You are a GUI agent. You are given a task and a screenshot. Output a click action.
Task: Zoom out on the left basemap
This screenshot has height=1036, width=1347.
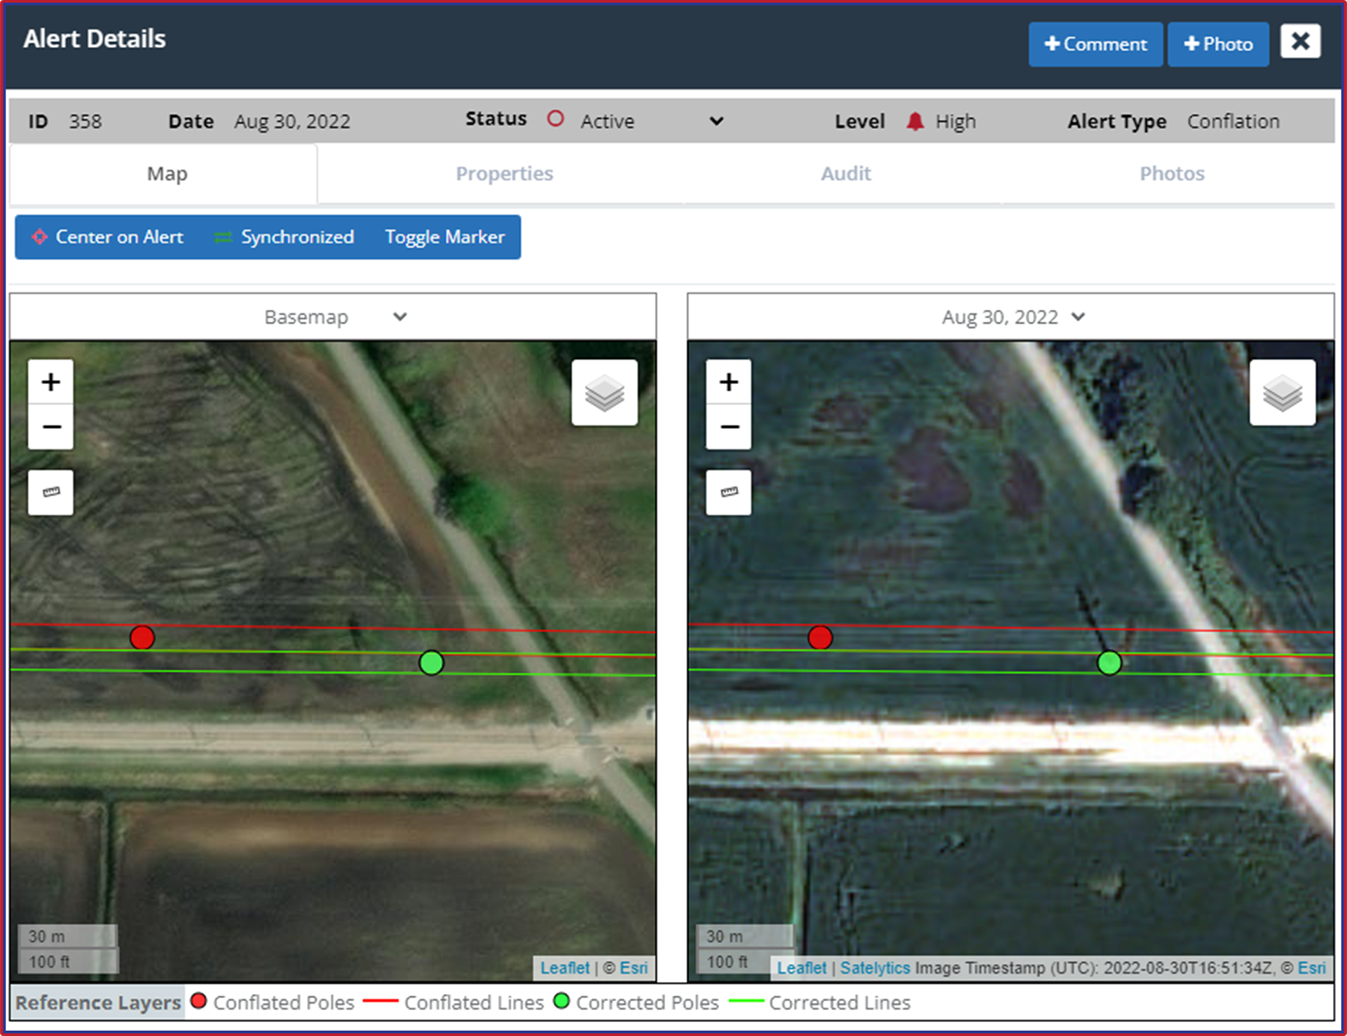(x=50, y=426)
